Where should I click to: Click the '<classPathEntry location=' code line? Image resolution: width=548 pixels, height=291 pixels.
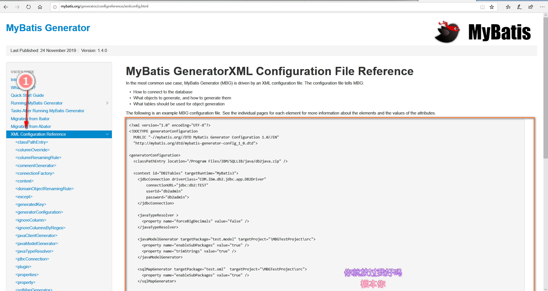[210, 161]
